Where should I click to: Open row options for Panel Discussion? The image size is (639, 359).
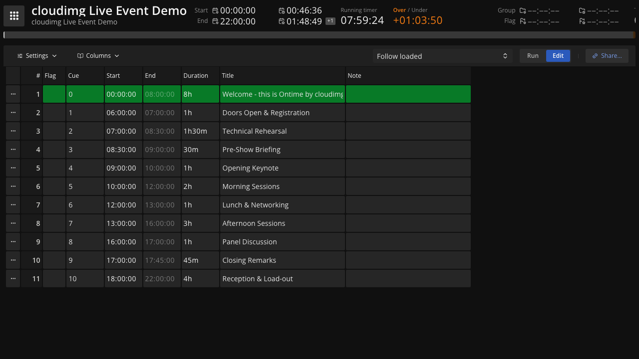[13, 242]
